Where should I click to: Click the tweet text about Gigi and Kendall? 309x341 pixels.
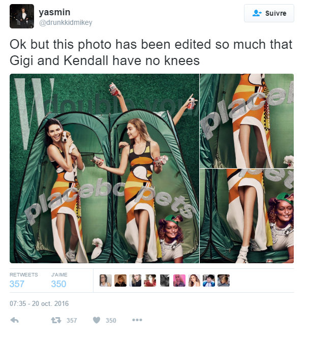pos(151,52)
